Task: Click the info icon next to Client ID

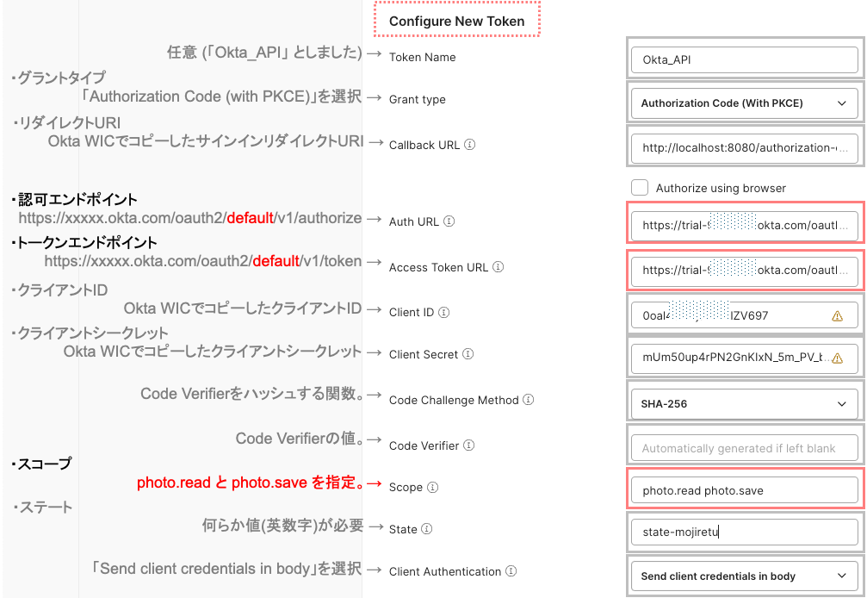Action: [x=444, y=312]
